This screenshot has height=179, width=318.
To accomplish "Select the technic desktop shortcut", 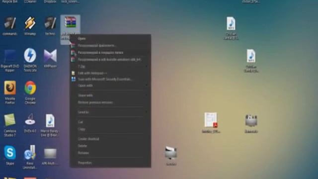I will coord(50,26).
